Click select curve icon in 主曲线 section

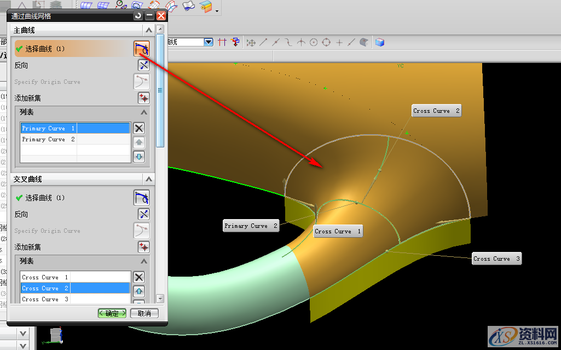coord(142,49)
